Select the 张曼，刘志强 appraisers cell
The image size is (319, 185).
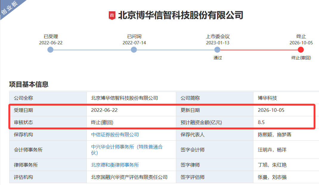[286, 177]
